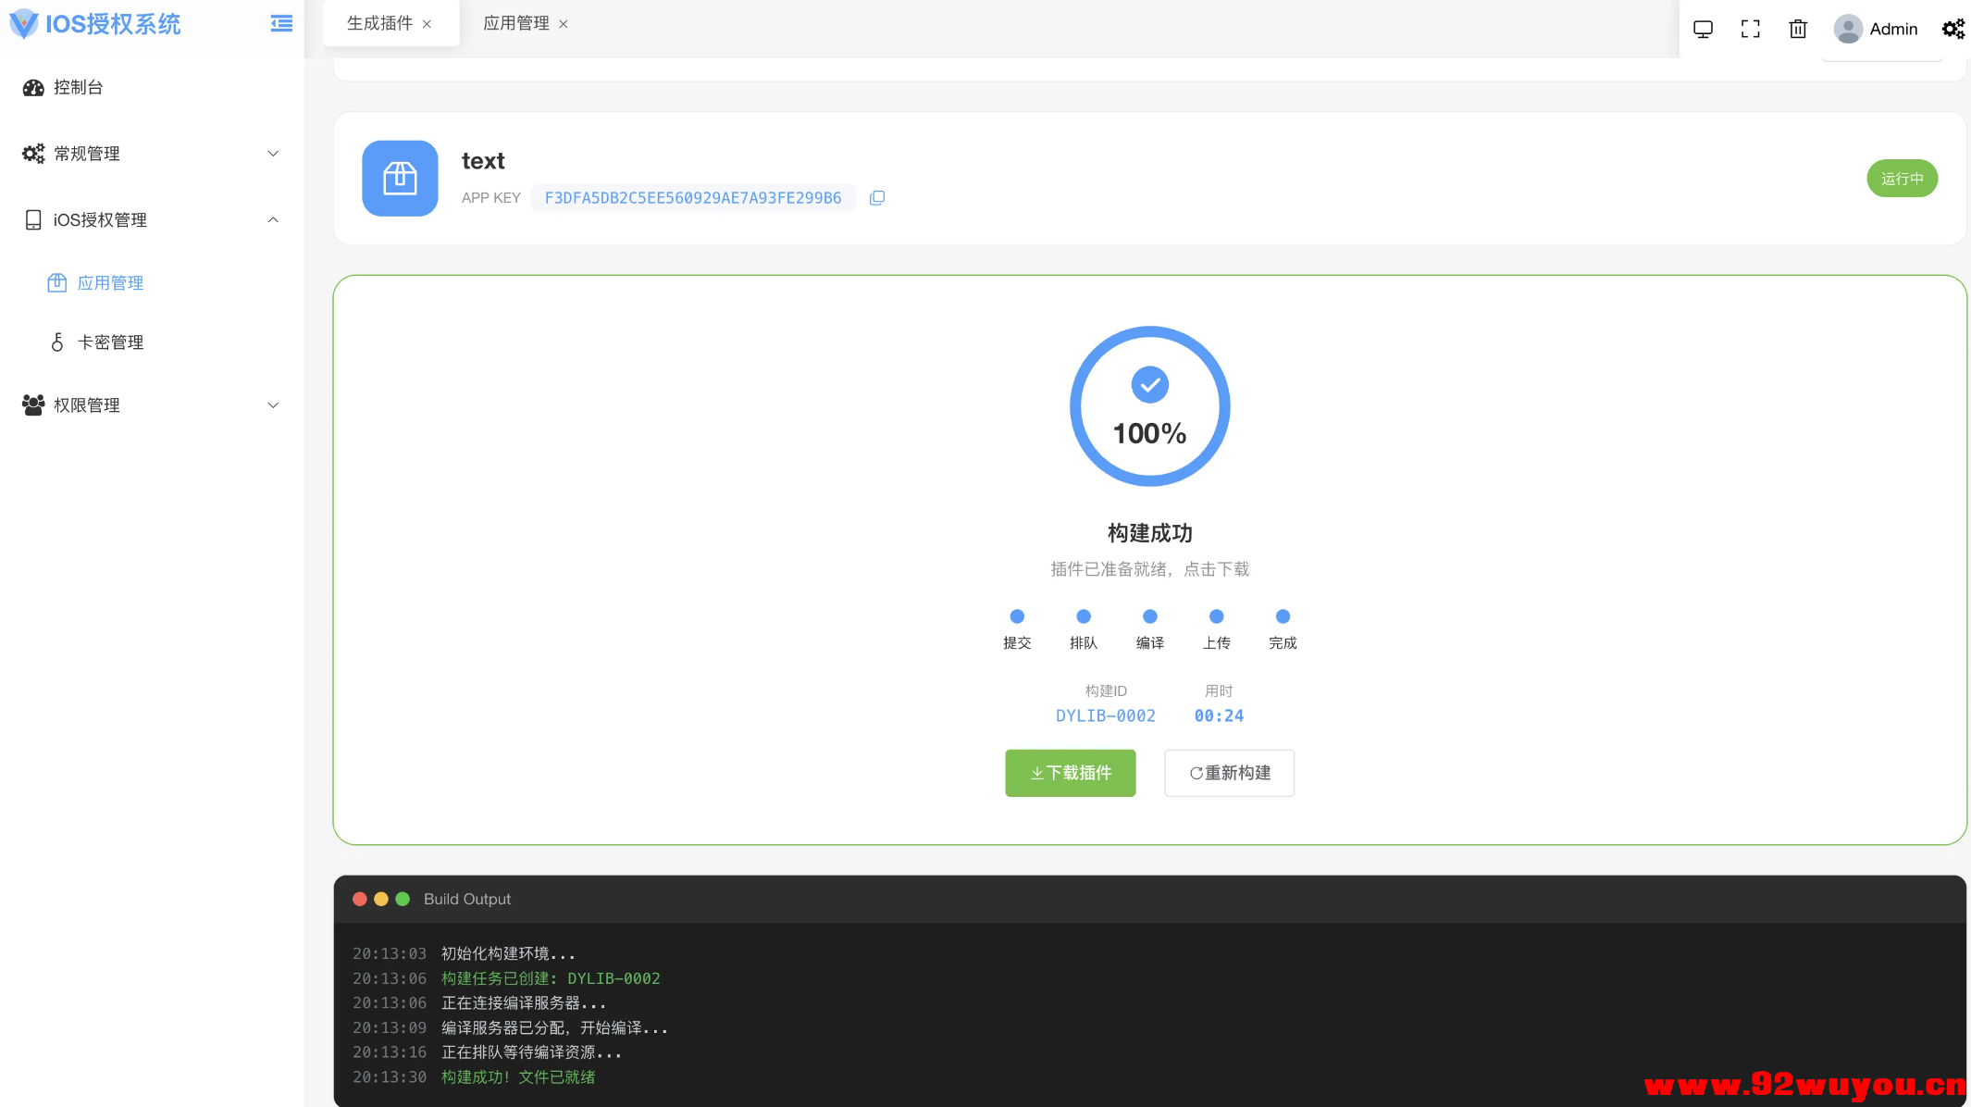Screen dimensions: 1971x1107
Task: Enter fullscreen with the fullscreen icon
Action: pos(1750,29)
